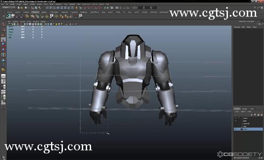Image resolution: width=264 pixels, height=160 pixels.
Task: Open the Channel Box Edit menu
Action: point(243,27)
